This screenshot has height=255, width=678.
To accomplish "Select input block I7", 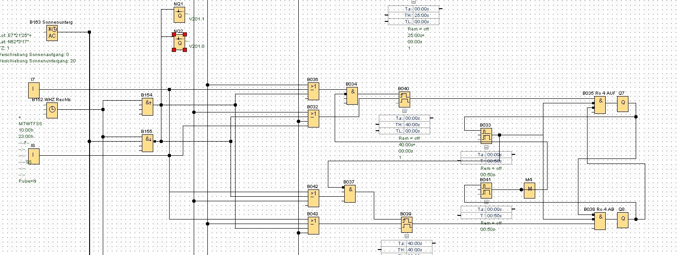I will click(34, 89).
